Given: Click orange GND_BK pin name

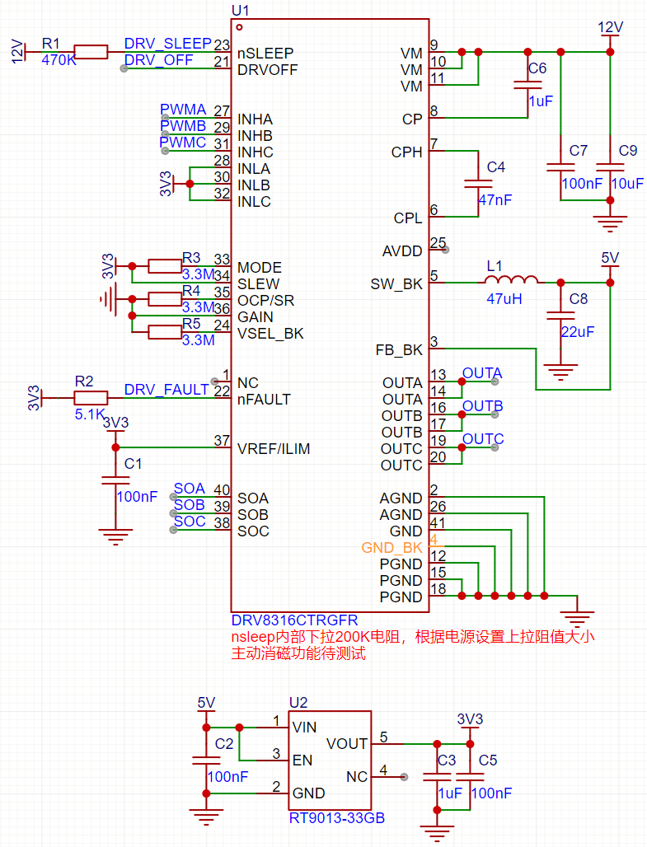Looking at the screenshot, I should [x=391, y=548].
